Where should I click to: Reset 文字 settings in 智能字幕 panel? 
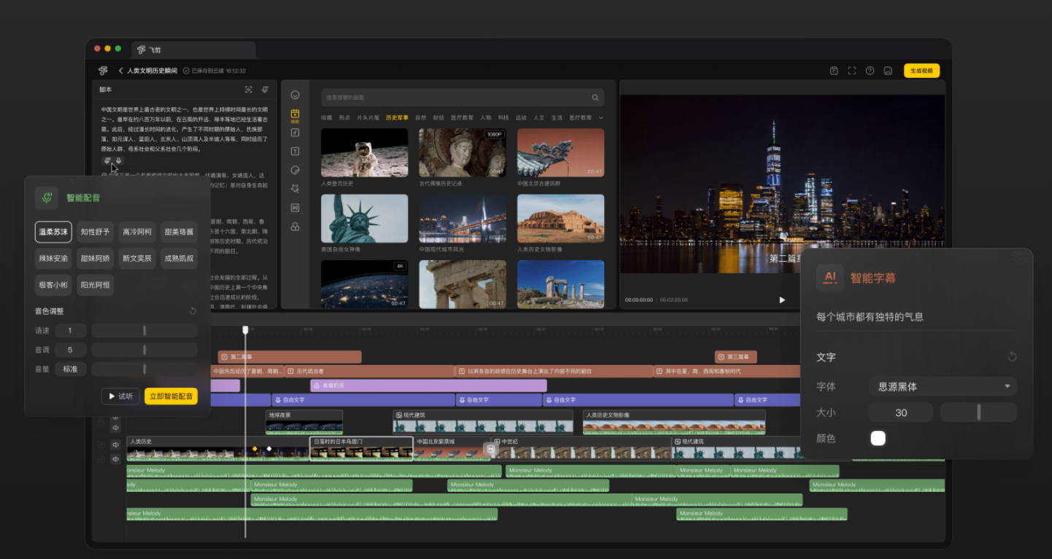[1012, 356]
